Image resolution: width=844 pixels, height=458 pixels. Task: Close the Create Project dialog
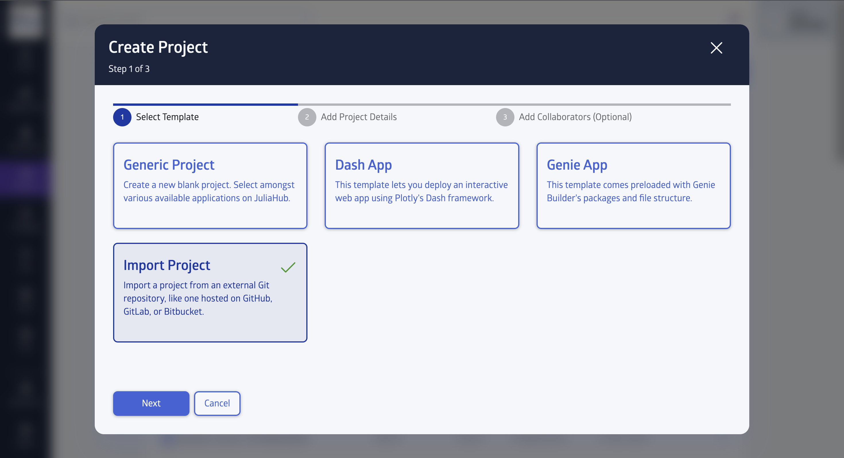click(716, 48)
